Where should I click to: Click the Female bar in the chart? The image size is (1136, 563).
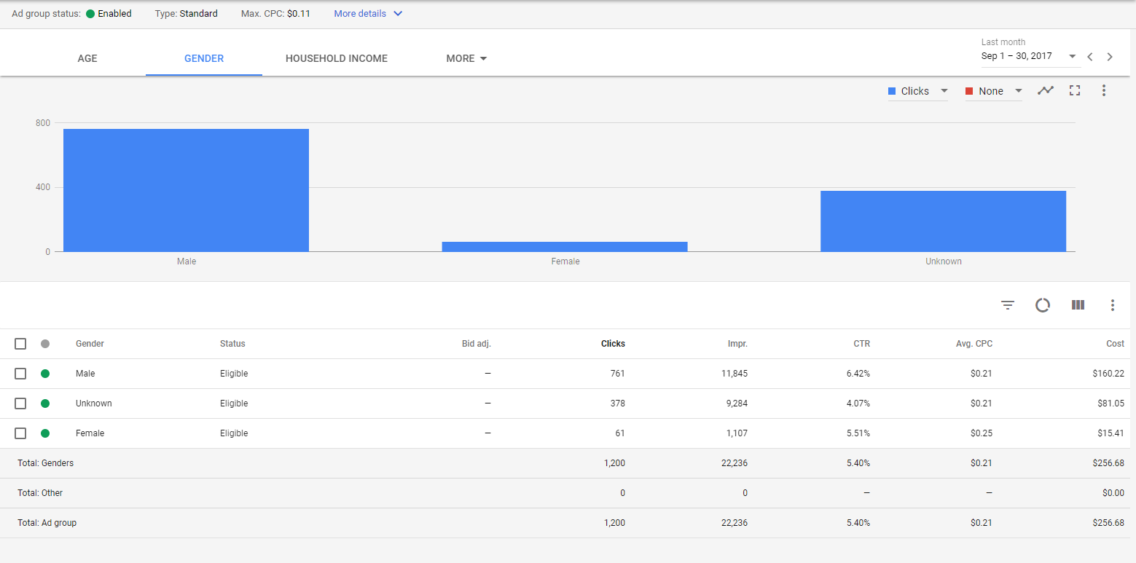[565, 247]
